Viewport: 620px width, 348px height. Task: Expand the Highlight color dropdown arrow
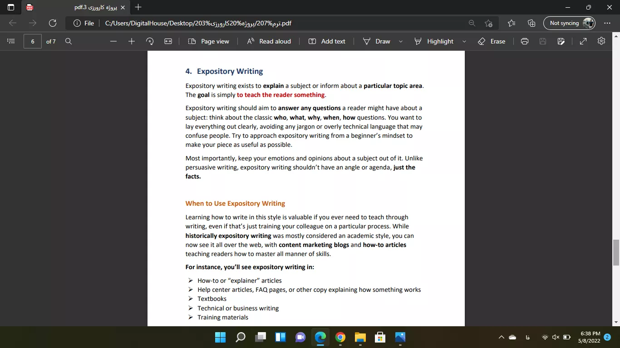pos(464,41)
